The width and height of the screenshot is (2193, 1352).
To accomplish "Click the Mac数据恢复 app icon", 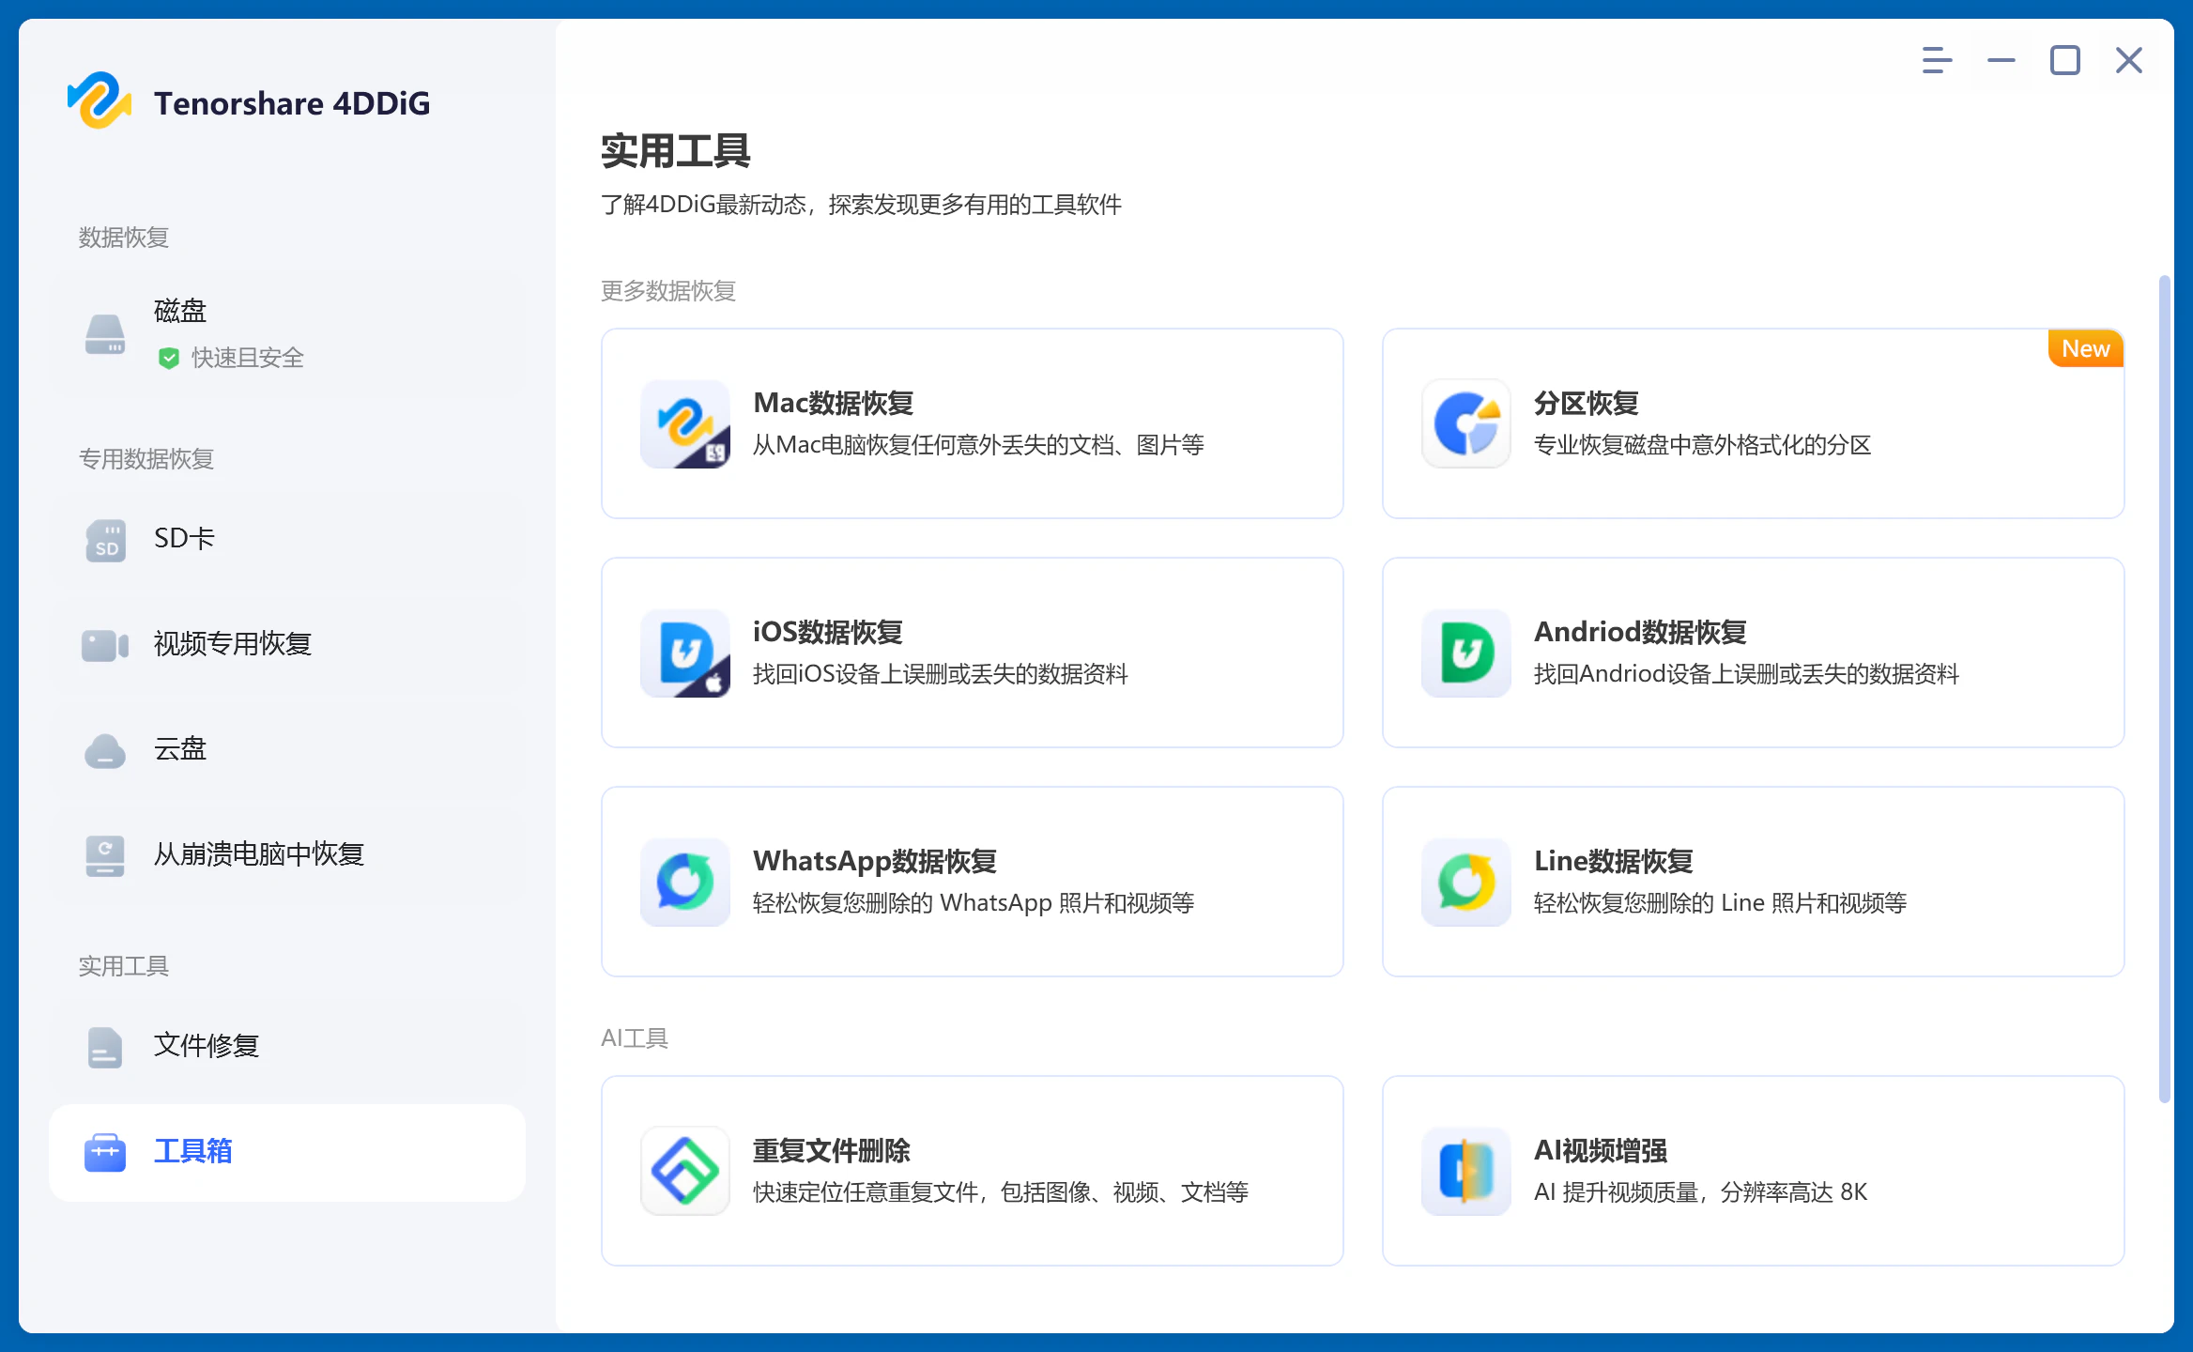I will (685, 423).
